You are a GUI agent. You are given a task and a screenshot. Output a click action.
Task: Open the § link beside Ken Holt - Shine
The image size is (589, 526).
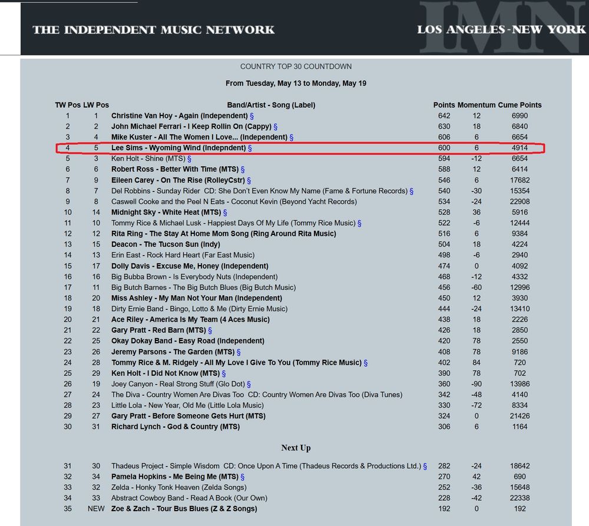pyautogui.click(x=189, y=159)
